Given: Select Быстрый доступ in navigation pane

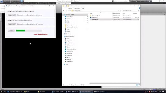Looking at the screenshot, I should (x=70, y=15).
